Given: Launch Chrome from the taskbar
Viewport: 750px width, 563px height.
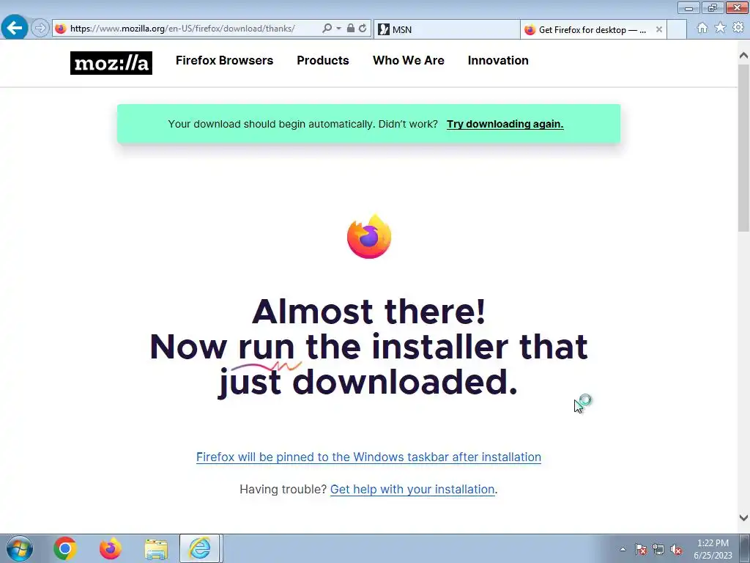Looking at the screenshot, I should click(x=65, y=548).
